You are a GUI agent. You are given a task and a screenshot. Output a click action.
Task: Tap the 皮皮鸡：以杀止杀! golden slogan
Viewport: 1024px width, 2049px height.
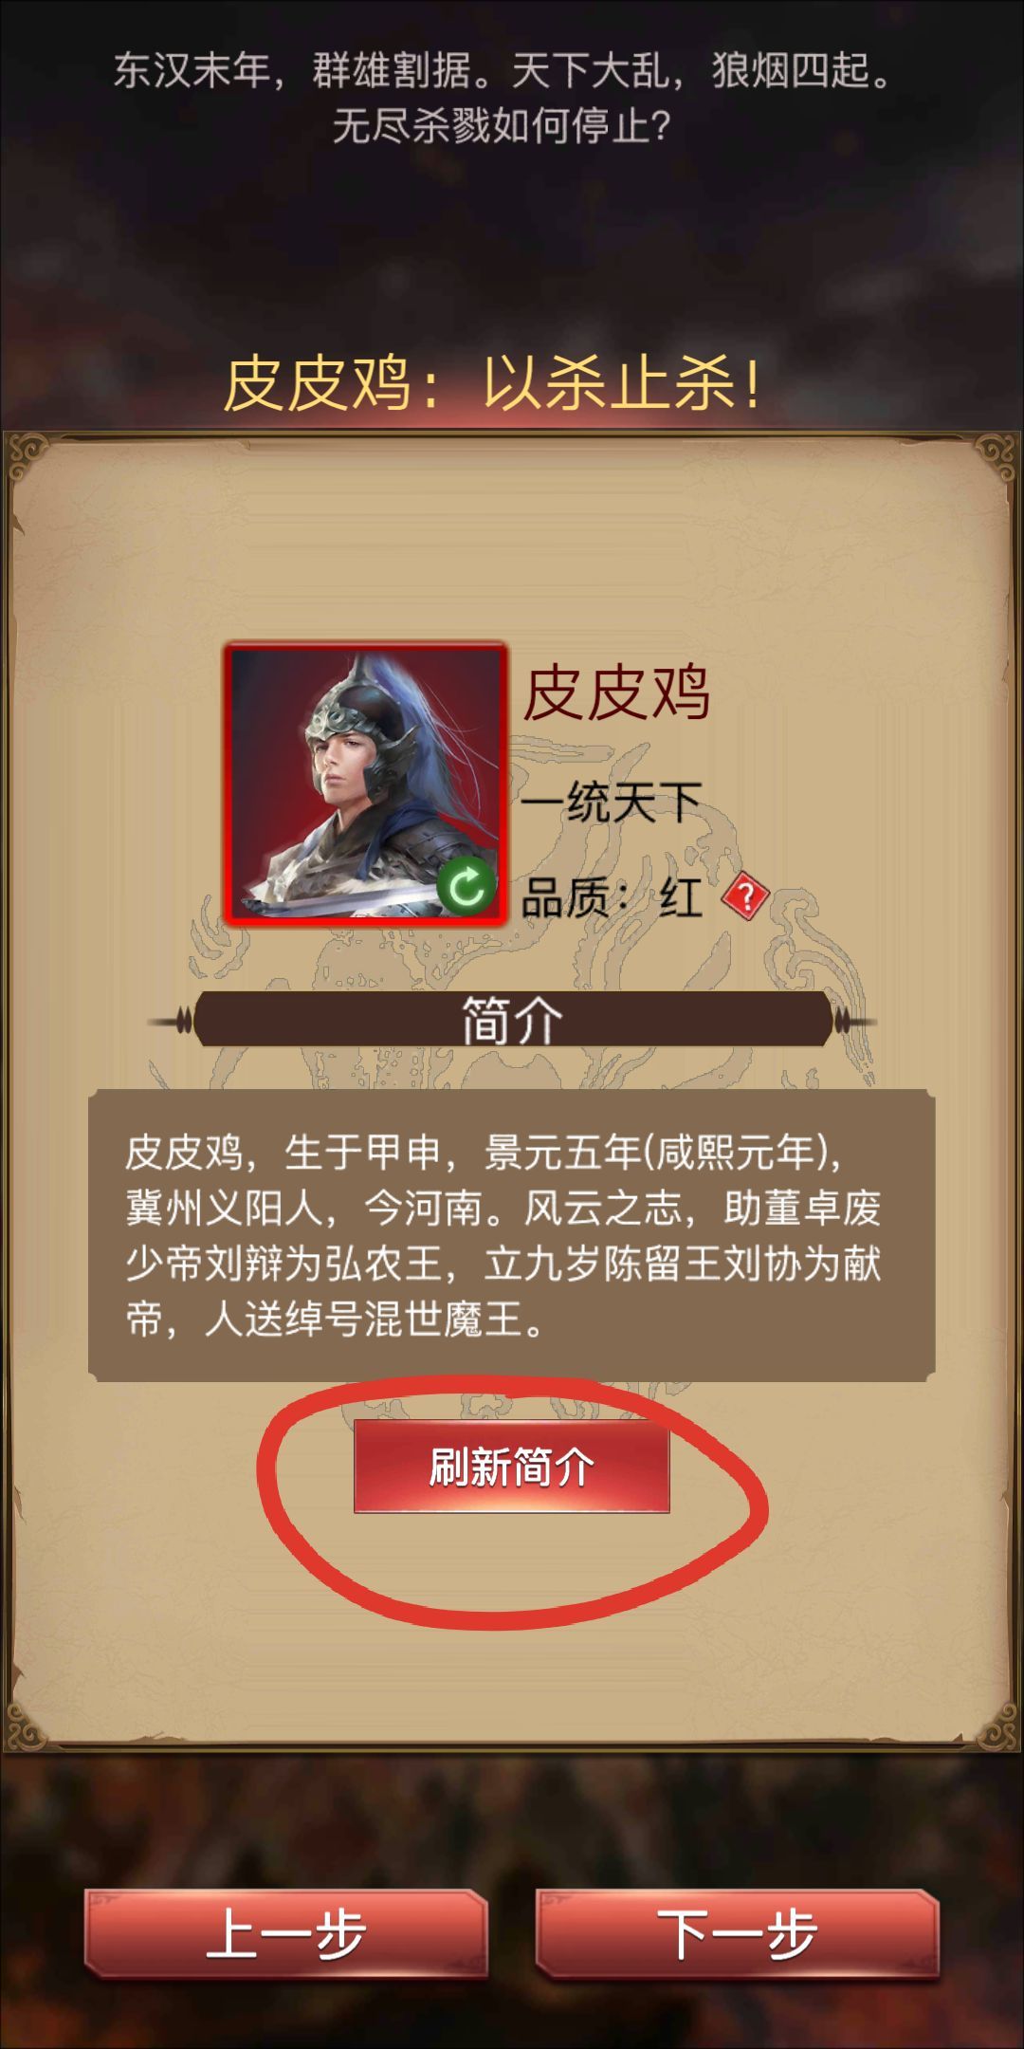(x=492, y=384)
